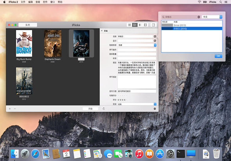Confirm with the OK button
This screenshot has width=231, height=161.
coord(218,56)
